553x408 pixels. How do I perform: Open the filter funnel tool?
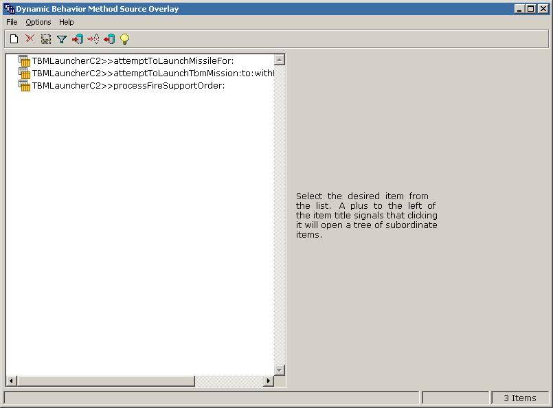(62, 39)
